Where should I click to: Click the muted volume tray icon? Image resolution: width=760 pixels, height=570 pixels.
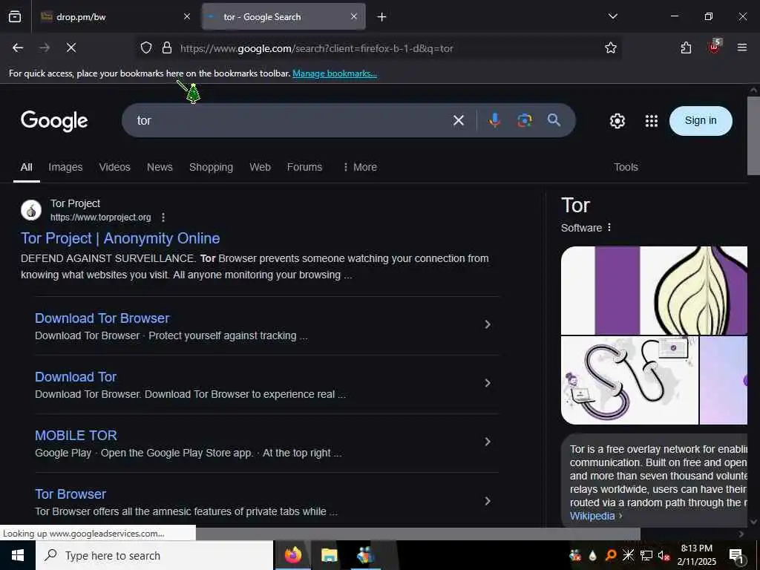664,555
